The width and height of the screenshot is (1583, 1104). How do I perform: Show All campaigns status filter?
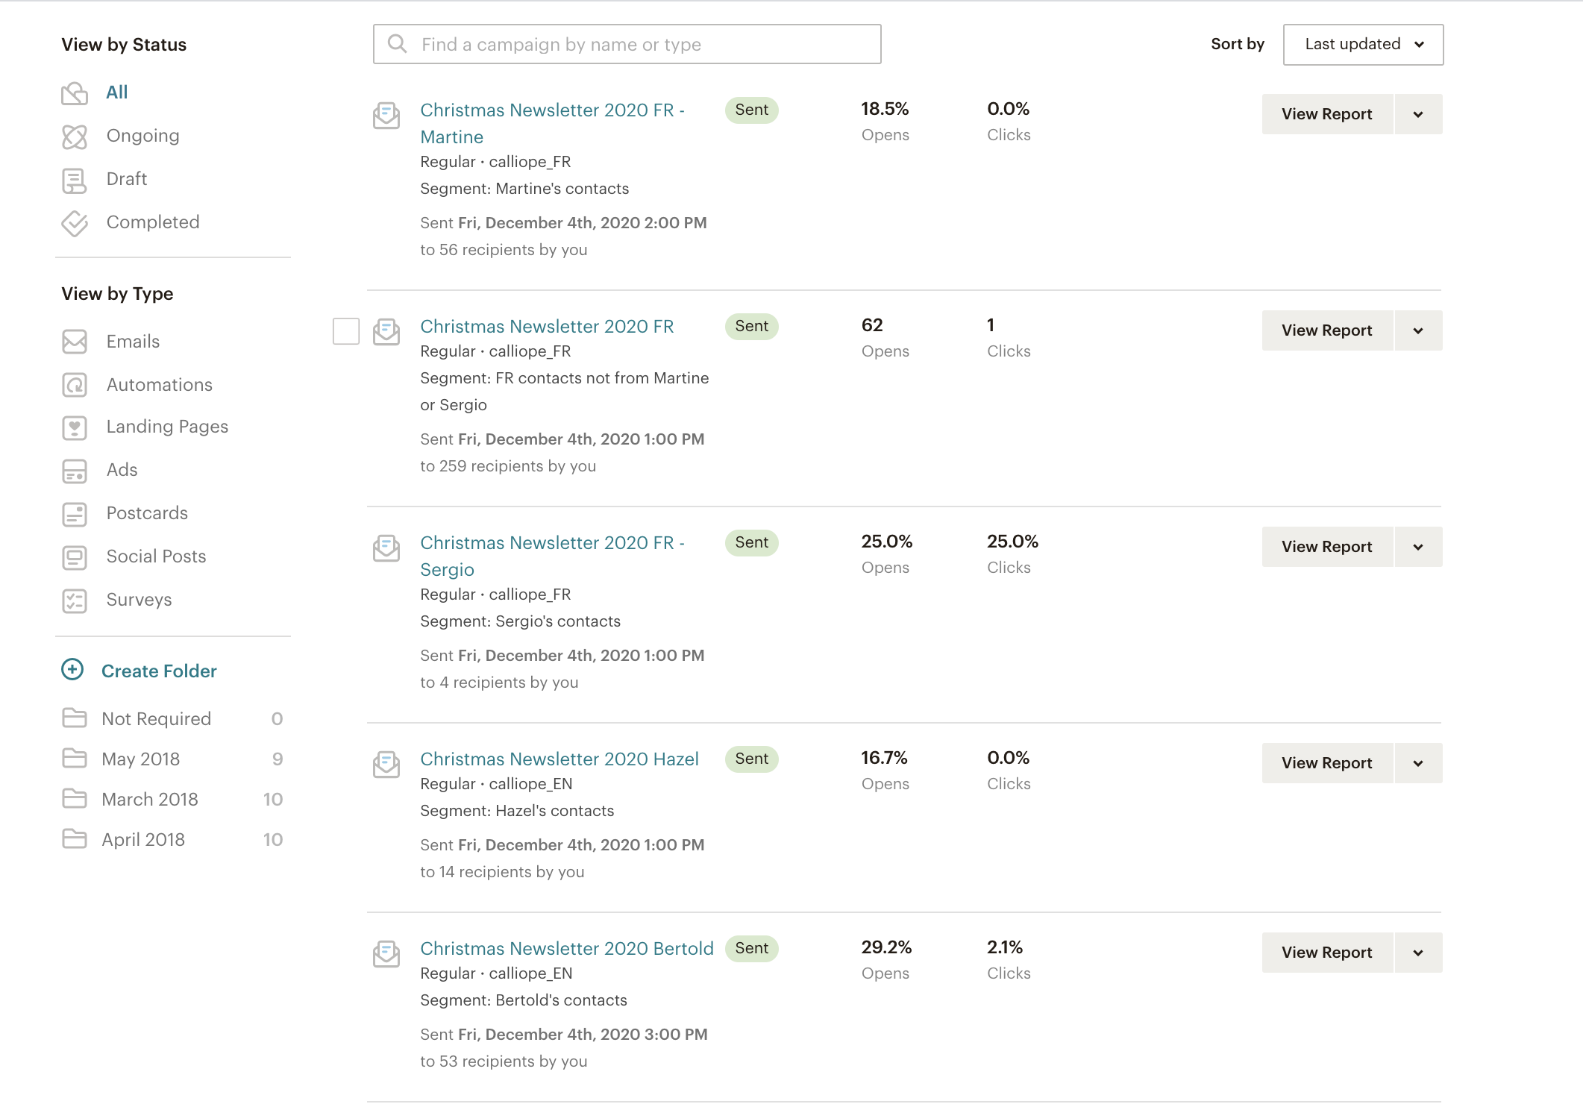[x=117, y=92]
